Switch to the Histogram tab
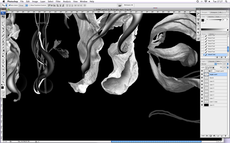 pos(214,13)
